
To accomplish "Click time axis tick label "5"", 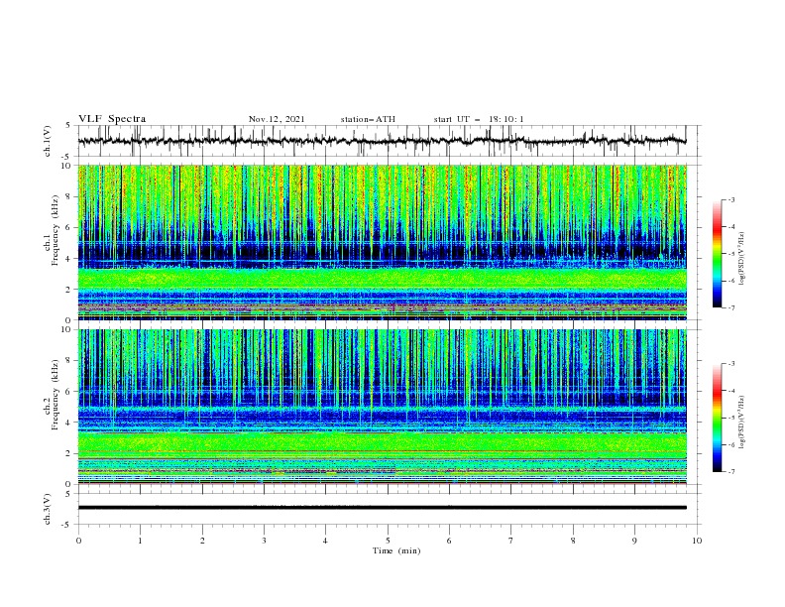I will coord(388,541).
